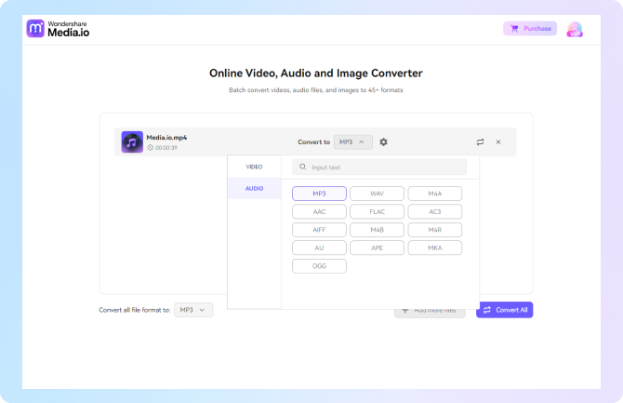Select the AUDIO format tab
Image resolution: width=623 pixels, height=403 pixels.
click(x=254, y=188)
